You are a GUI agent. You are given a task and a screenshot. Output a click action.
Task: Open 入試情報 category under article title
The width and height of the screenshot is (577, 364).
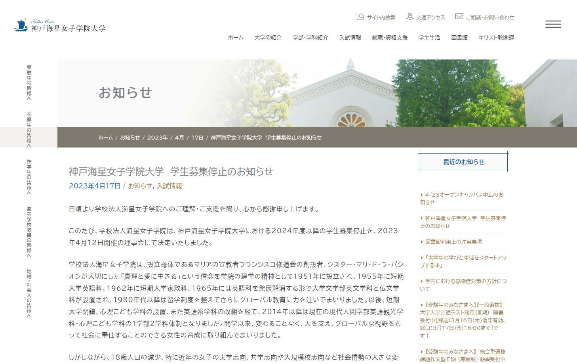[169, 186]
